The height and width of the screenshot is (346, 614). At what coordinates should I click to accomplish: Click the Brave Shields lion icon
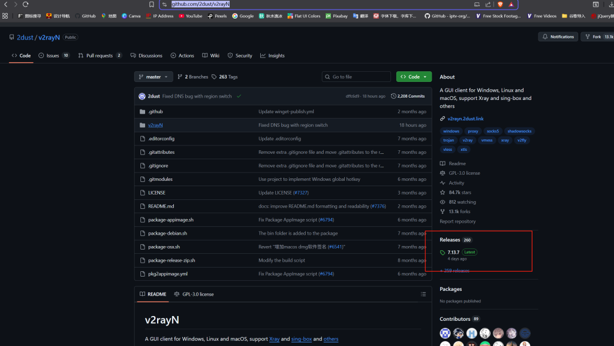(500, 4)
